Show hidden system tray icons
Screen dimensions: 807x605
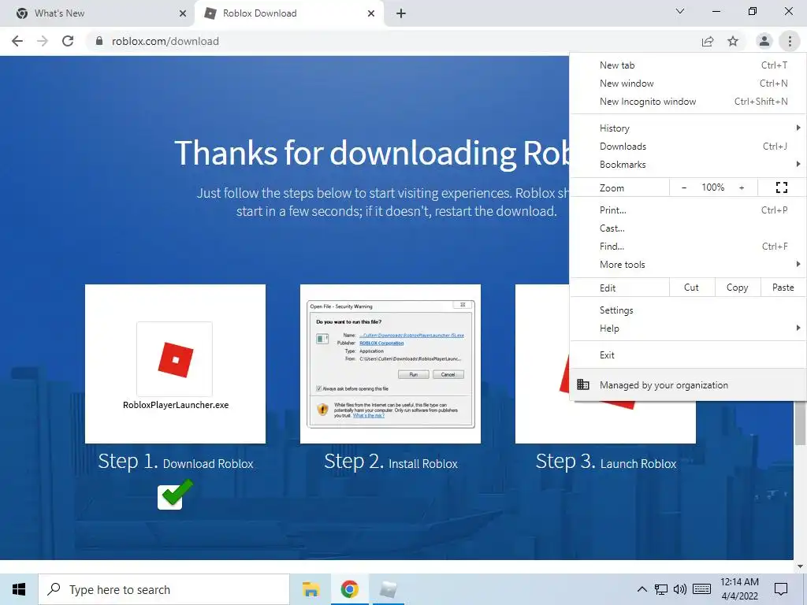tap(642, 589)
